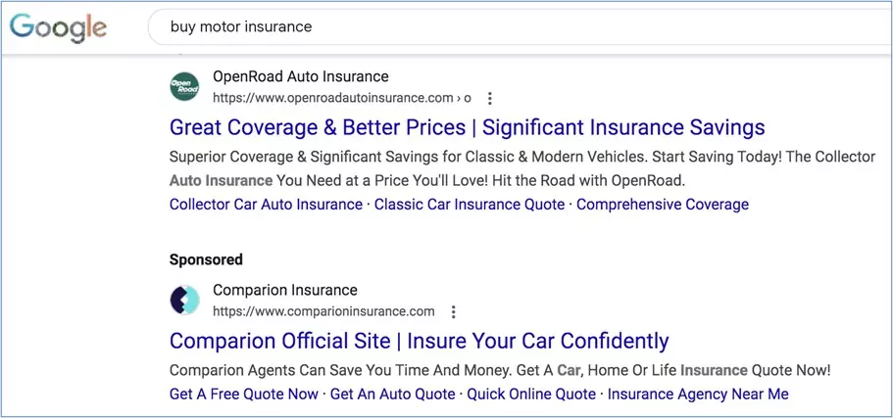Viewport: 893px width, 418px height.
Task: Click the comparioninsurance.com URL text
Action: coord(323,311)
